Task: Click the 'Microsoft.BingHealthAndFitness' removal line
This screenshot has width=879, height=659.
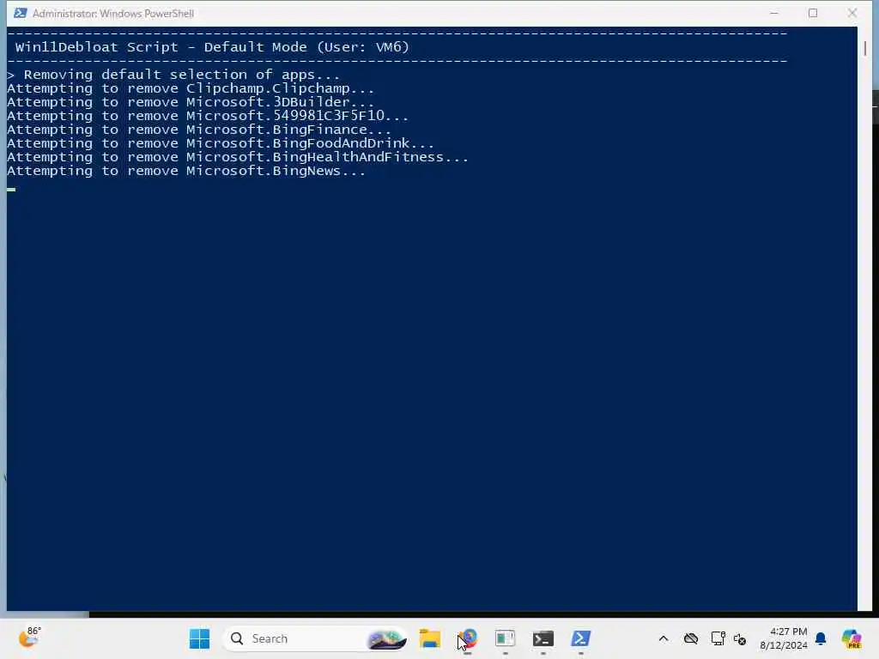Action: click(238, 157)
